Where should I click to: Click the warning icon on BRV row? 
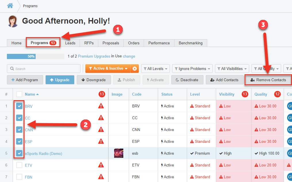[101, 106]
